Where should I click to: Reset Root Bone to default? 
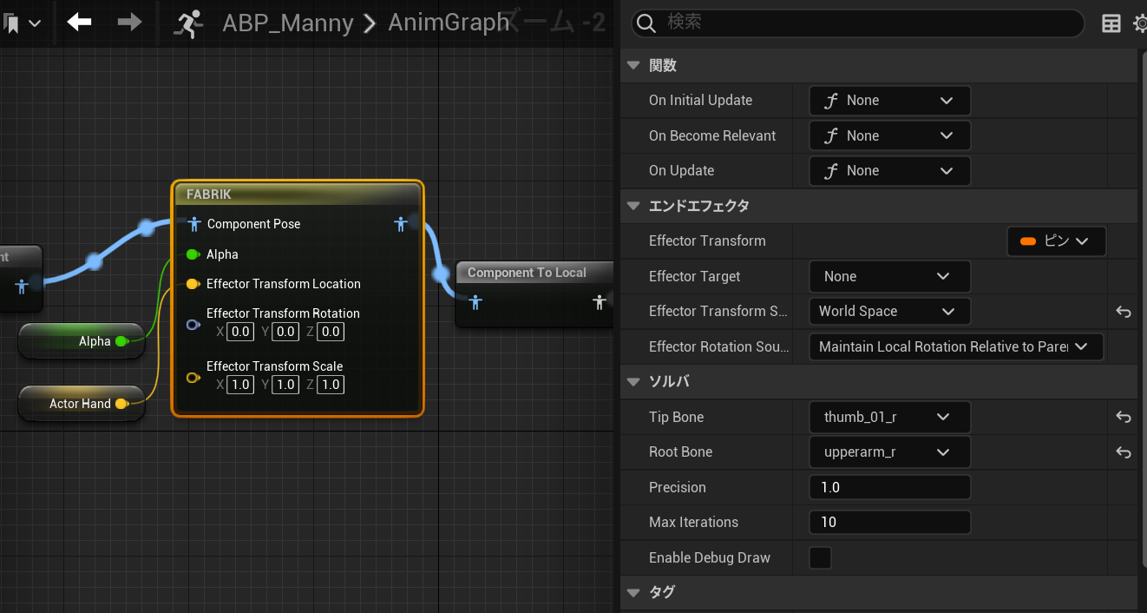point(1124,452)
